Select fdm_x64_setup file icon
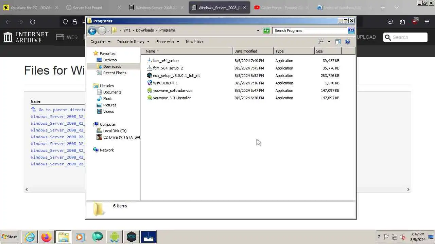Screen dimensions: 435x244 point(149,61)
